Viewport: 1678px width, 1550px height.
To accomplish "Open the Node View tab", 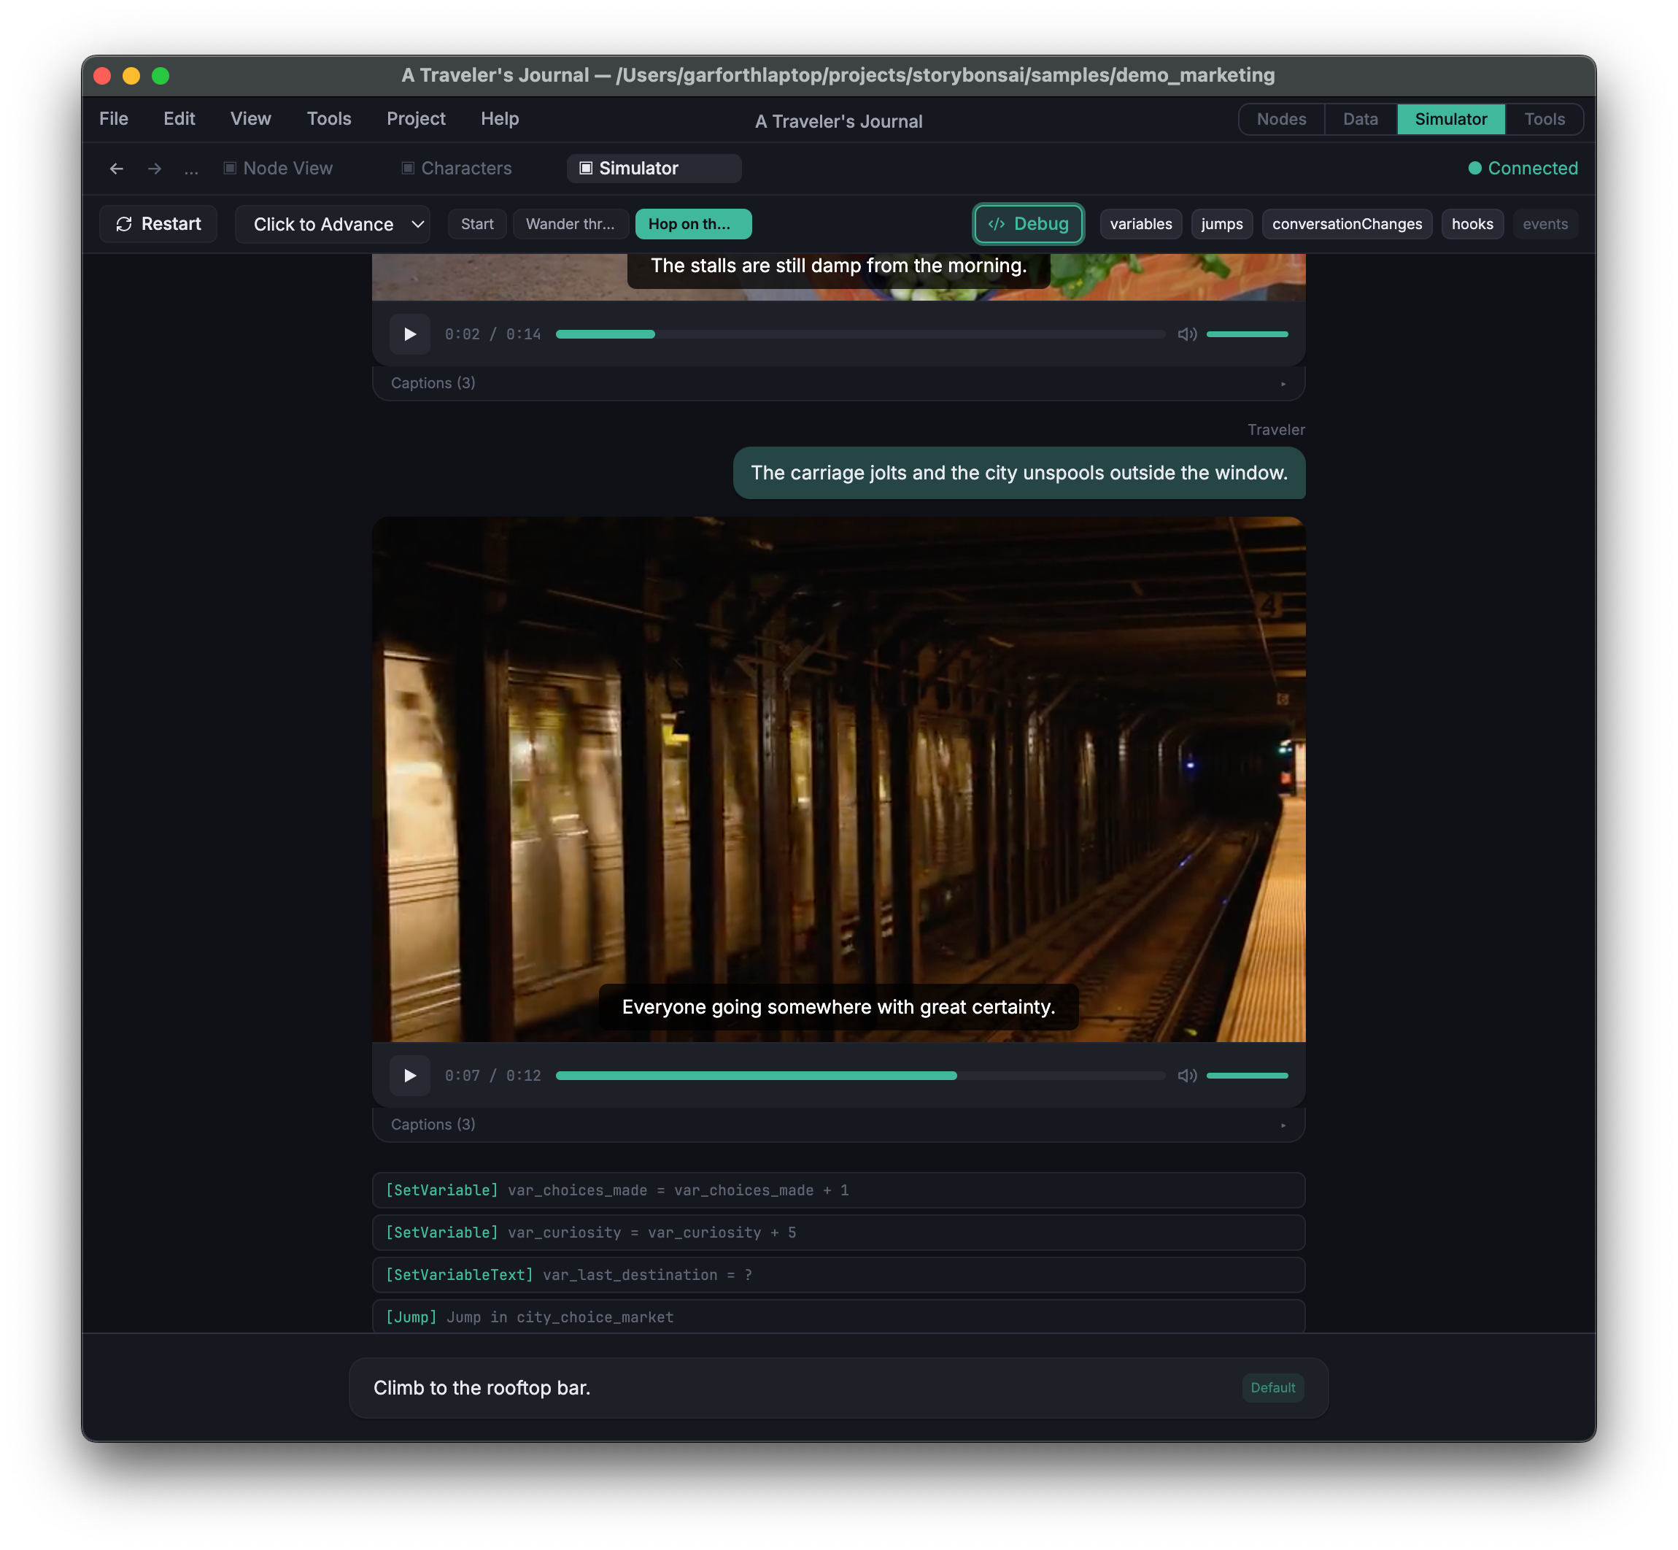I will [x=279, y=169].
